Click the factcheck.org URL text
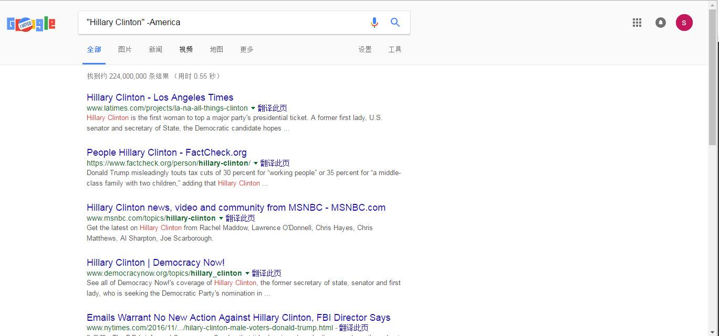 coord(169,163)
